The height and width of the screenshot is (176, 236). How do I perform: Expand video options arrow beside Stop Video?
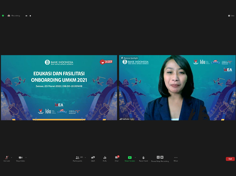26,158
